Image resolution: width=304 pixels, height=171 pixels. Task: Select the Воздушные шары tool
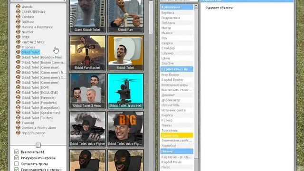tap(177, 85)
